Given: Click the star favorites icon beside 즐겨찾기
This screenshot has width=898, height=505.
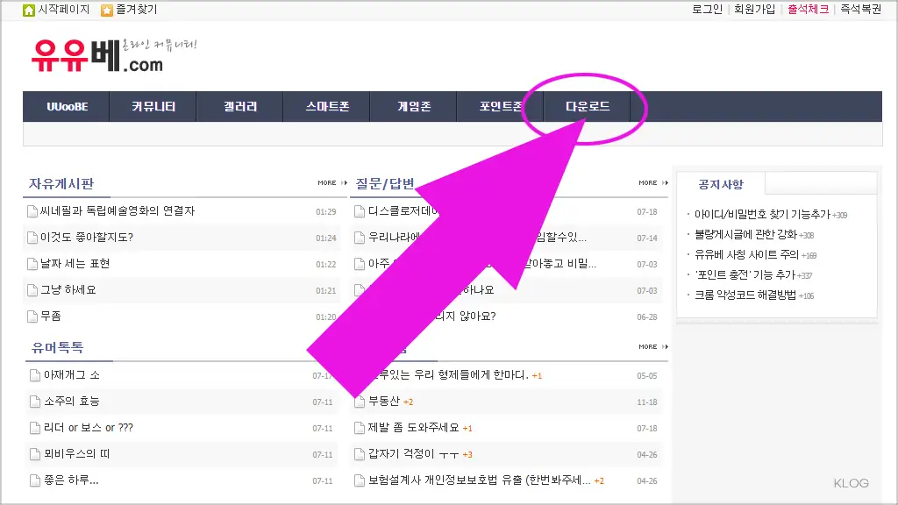Looking at the screenshot, I should tap(106, 11).
